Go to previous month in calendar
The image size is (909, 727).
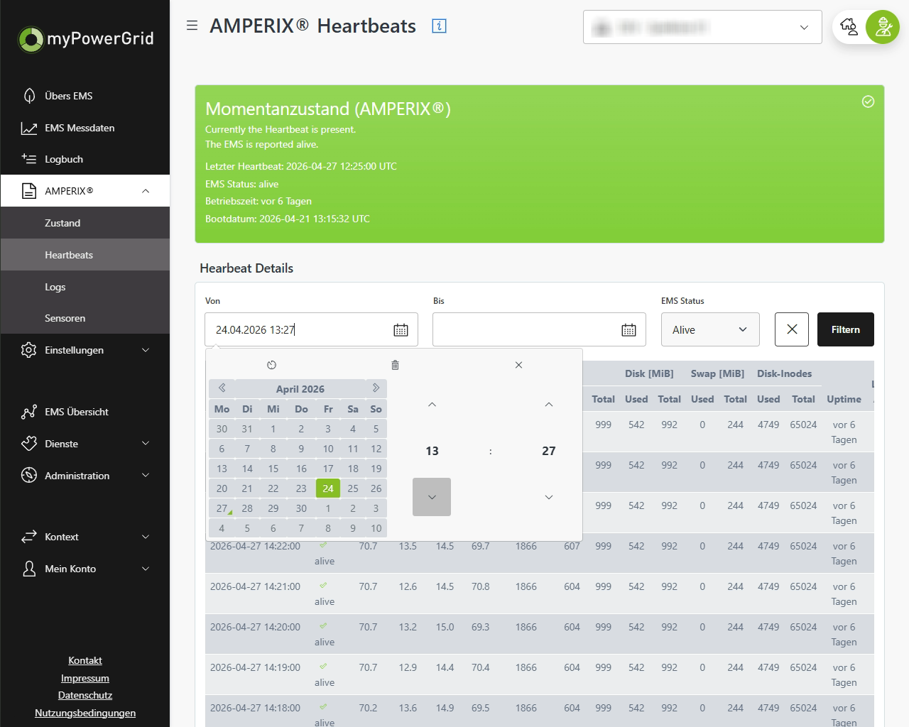[x=222, y=388]
